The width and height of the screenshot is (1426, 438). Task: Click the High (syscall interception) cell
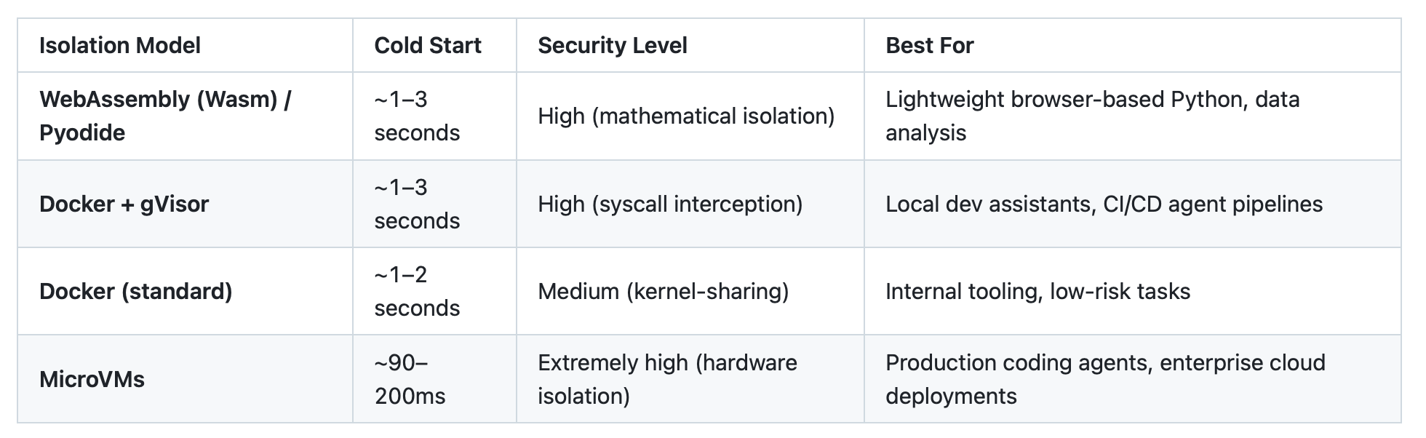coord(690,204)
